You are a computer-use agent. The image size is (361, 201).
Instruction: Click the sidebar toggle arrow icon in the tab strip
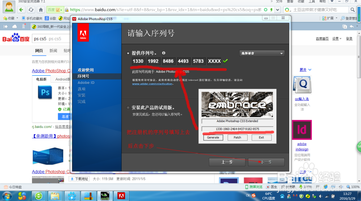[5, 26]
